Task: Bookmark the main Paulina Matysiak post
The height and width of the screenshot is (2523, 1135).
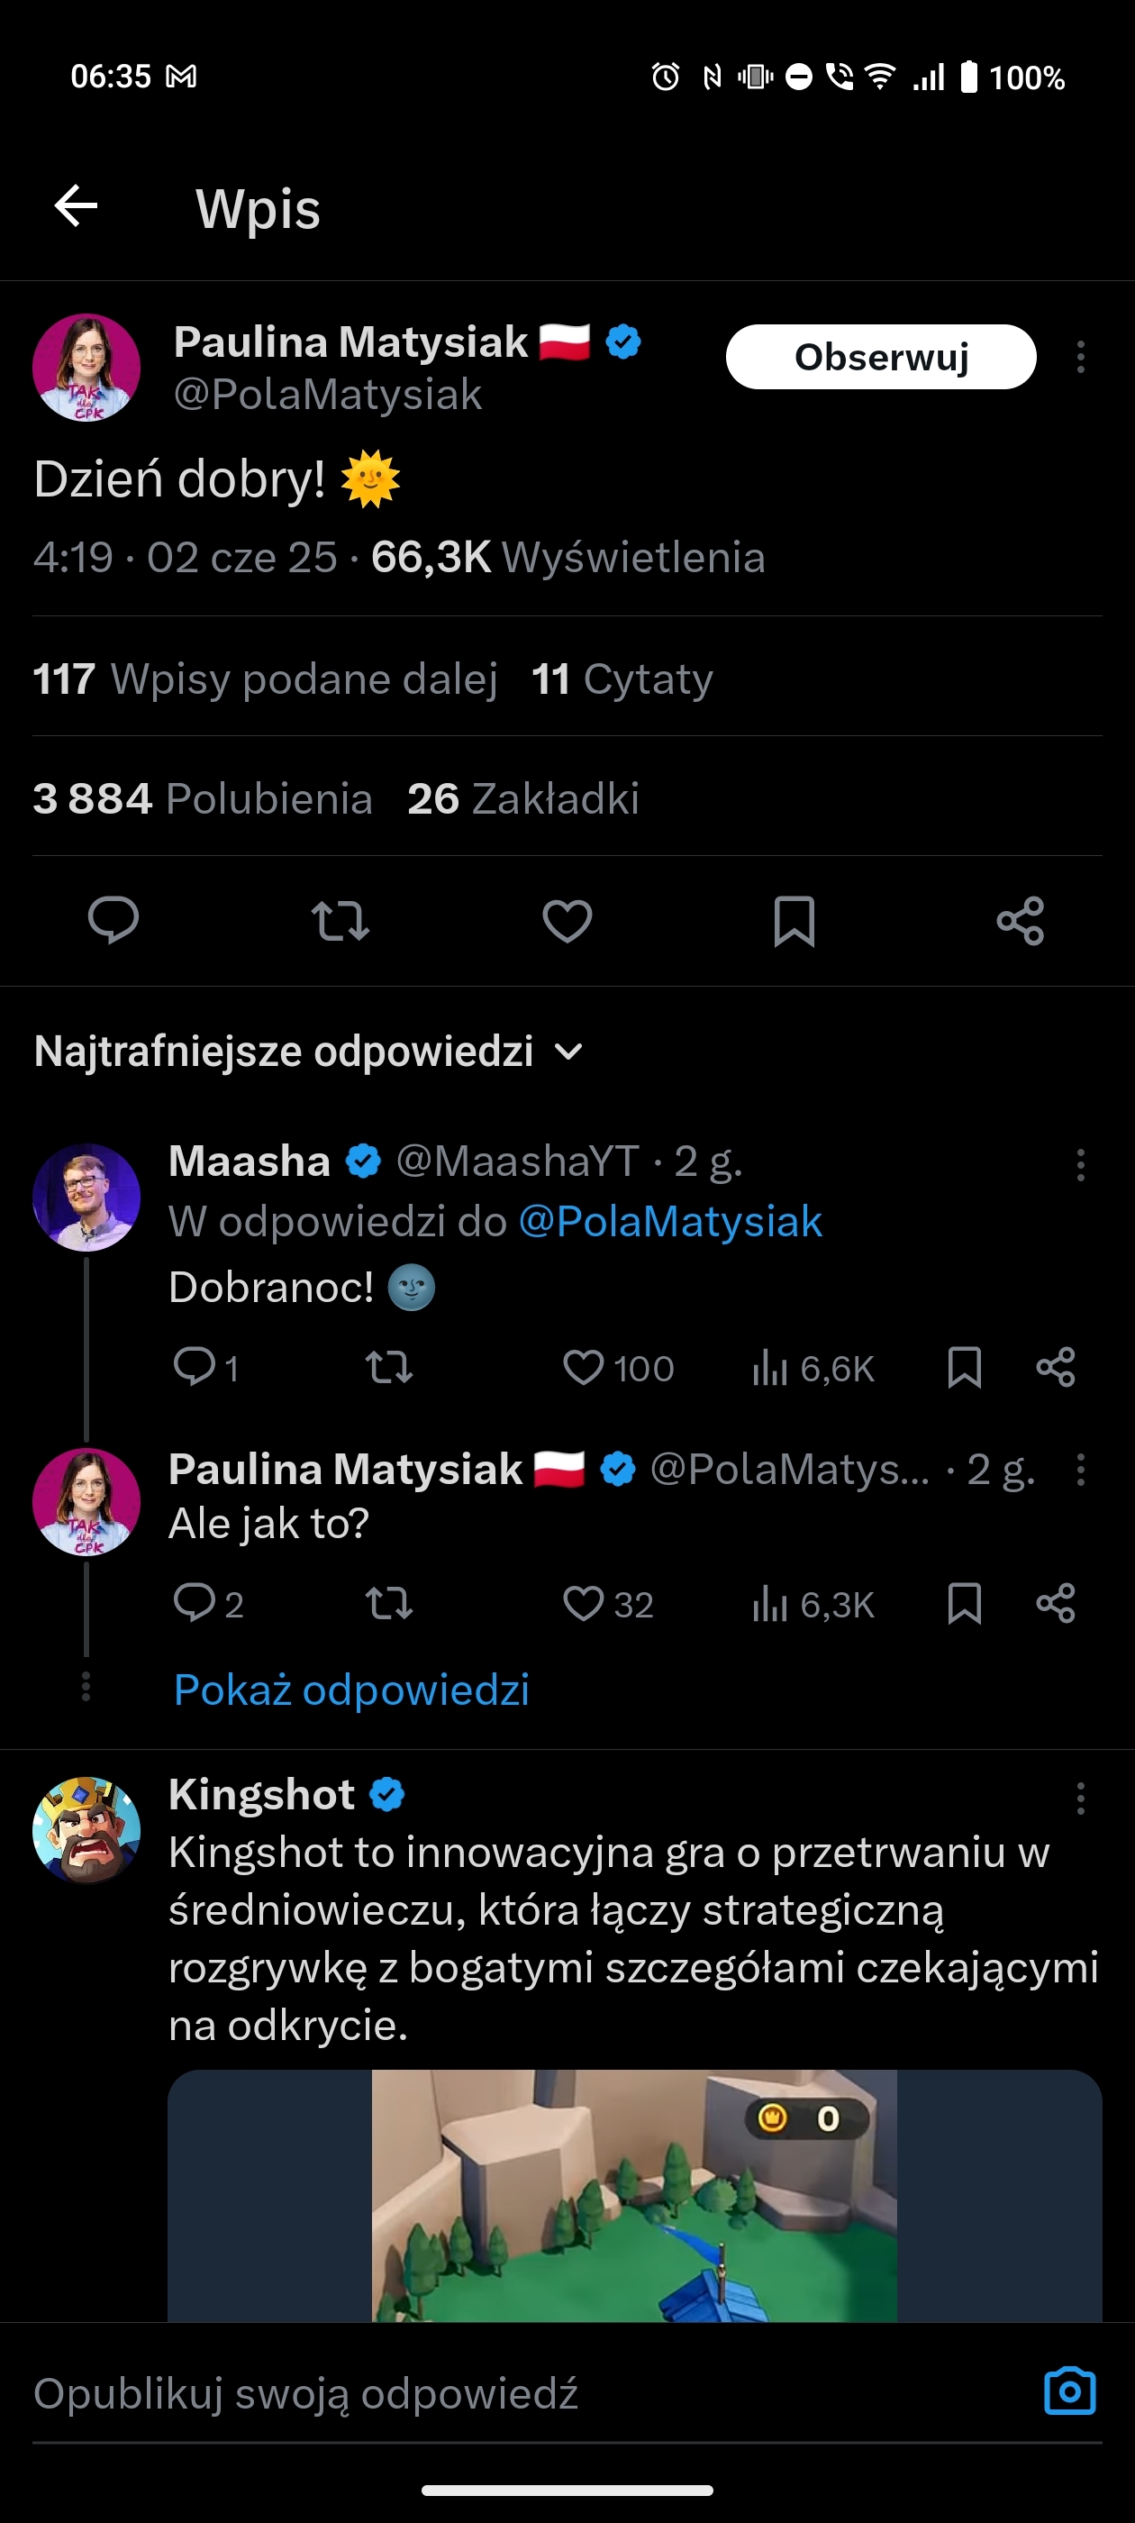Action: (794, 921)
